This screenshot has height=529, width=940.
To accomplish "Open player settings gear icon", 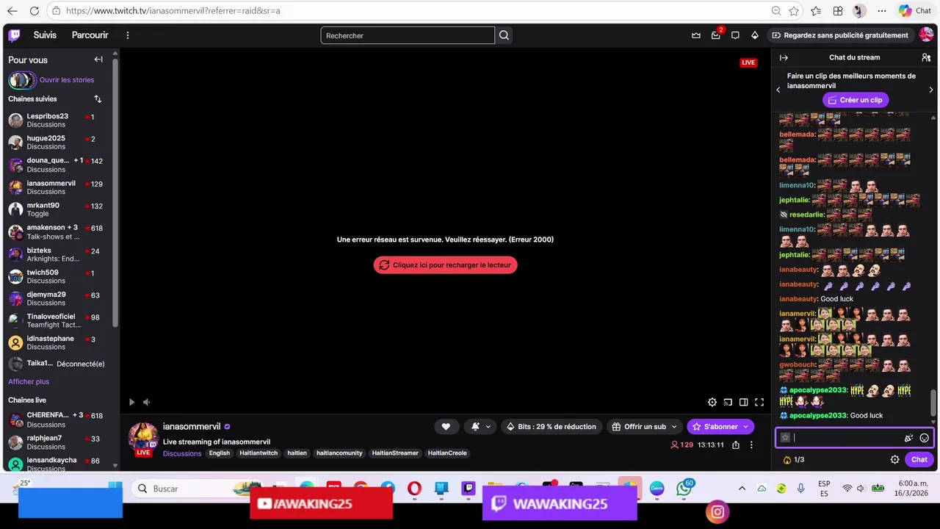I will pyautogui.click(x=712, y=402).
